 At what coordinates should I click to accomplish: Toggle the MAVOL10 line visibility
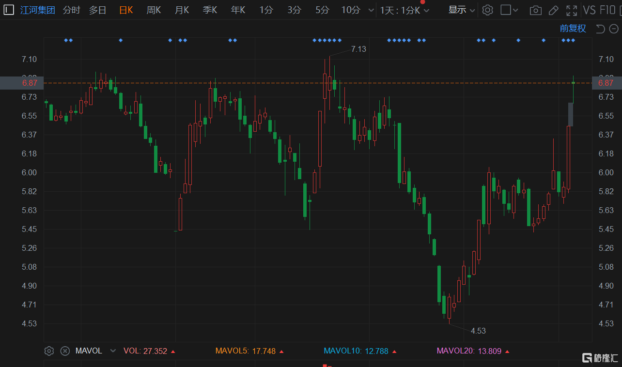tap(356, 351)
